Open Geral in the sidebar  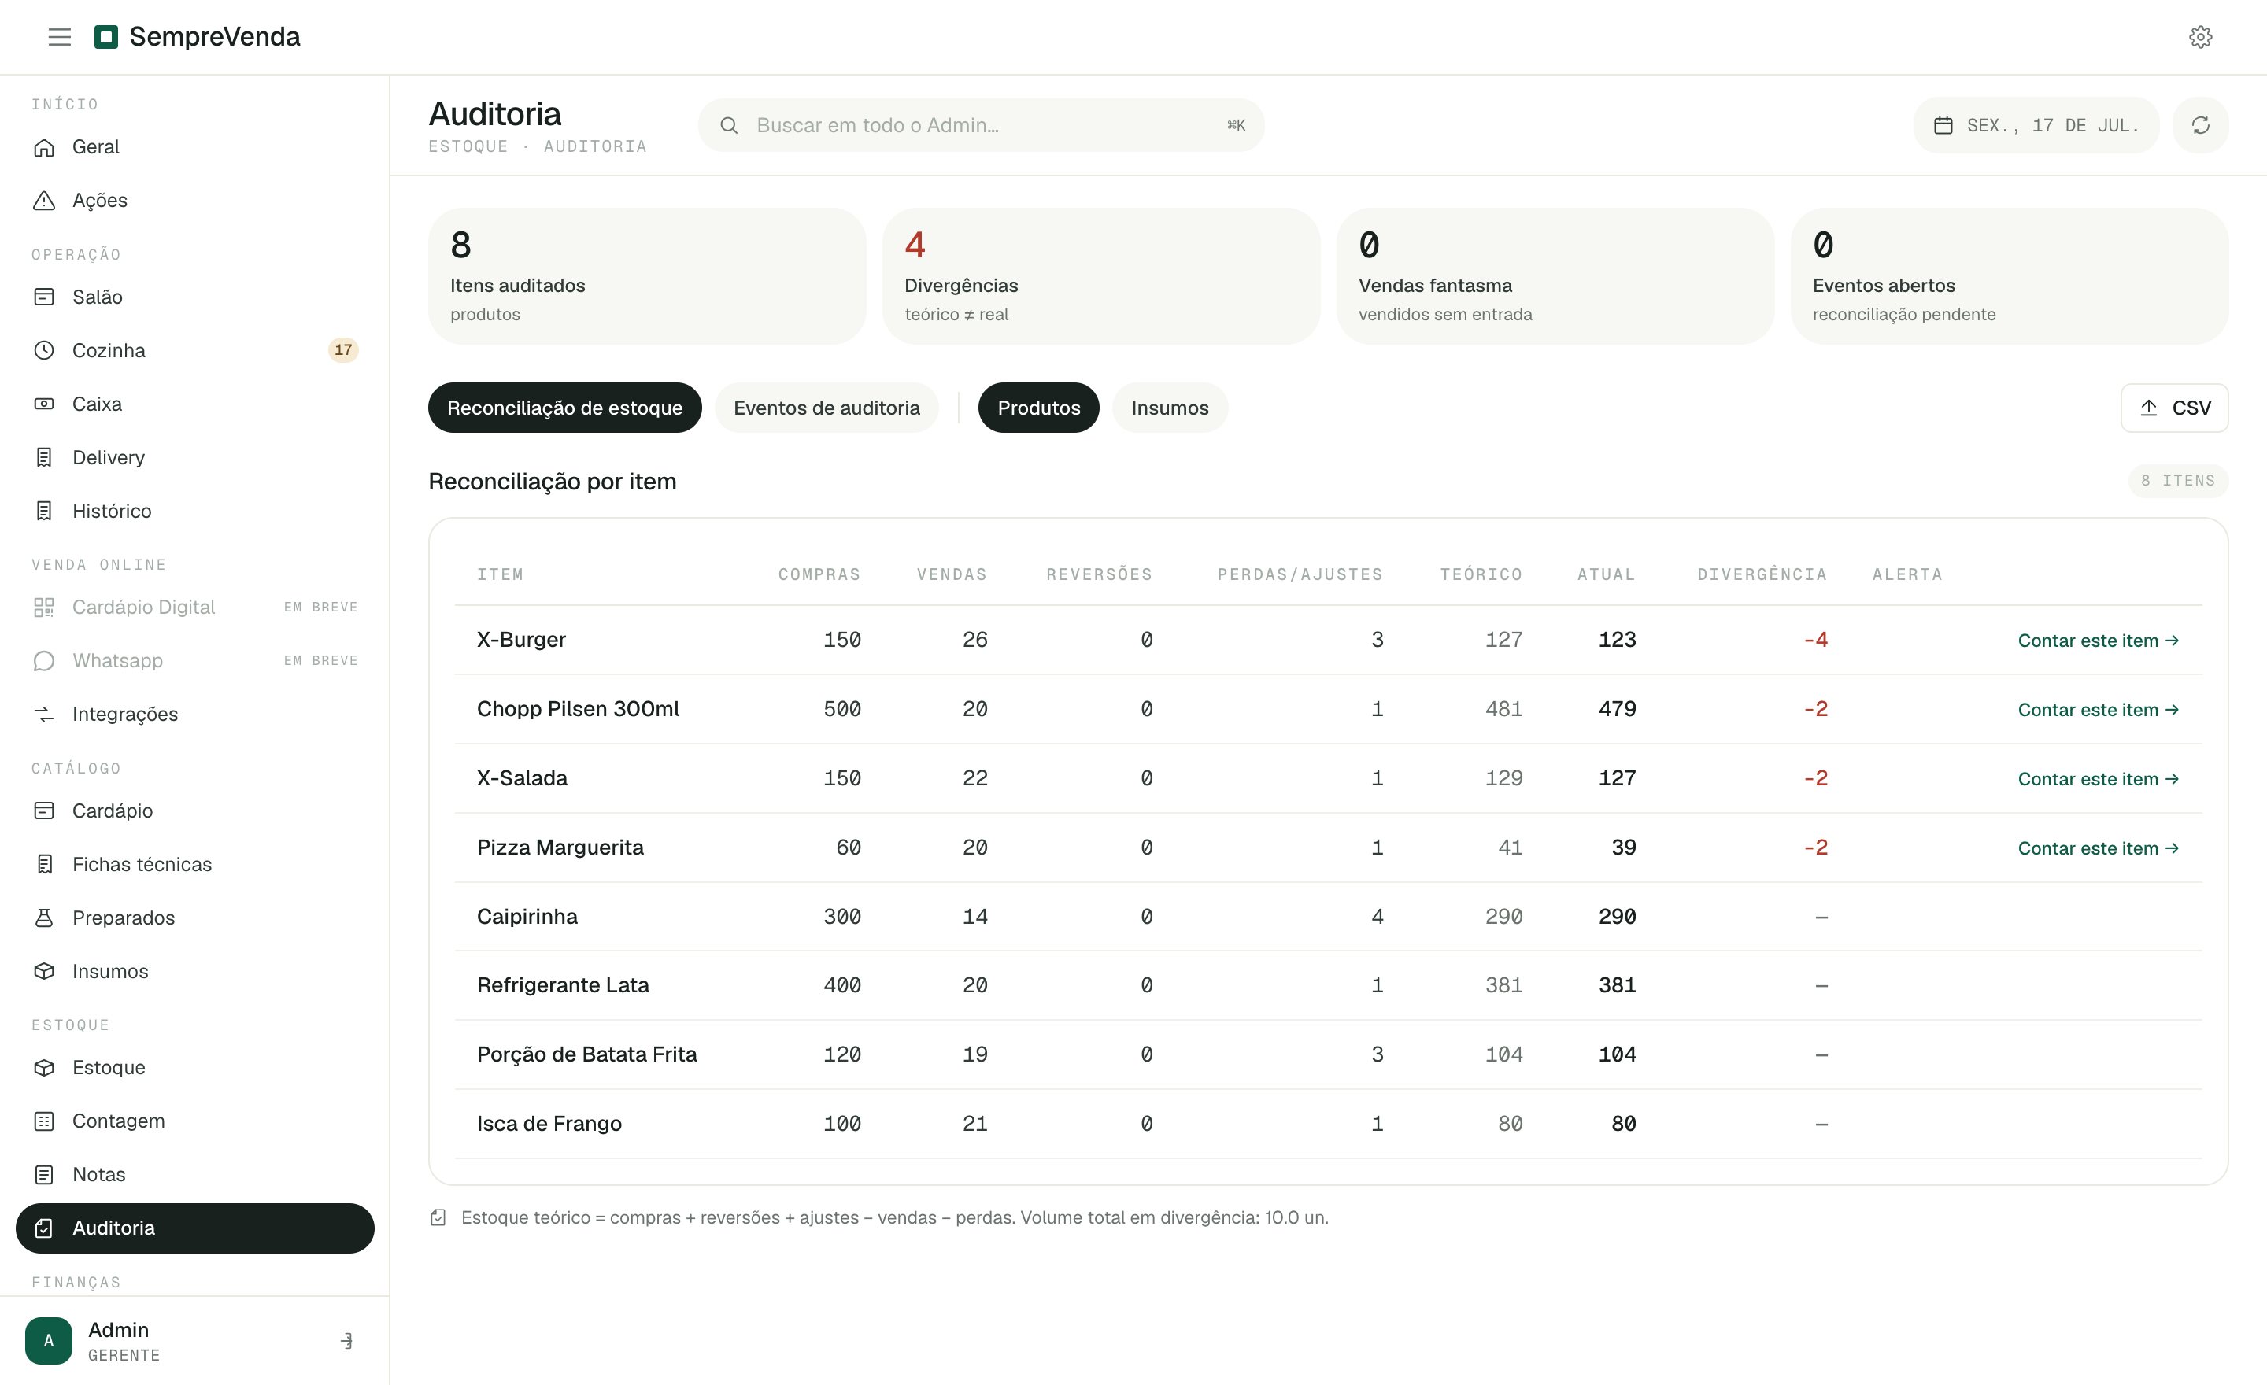tap(195, 147)
